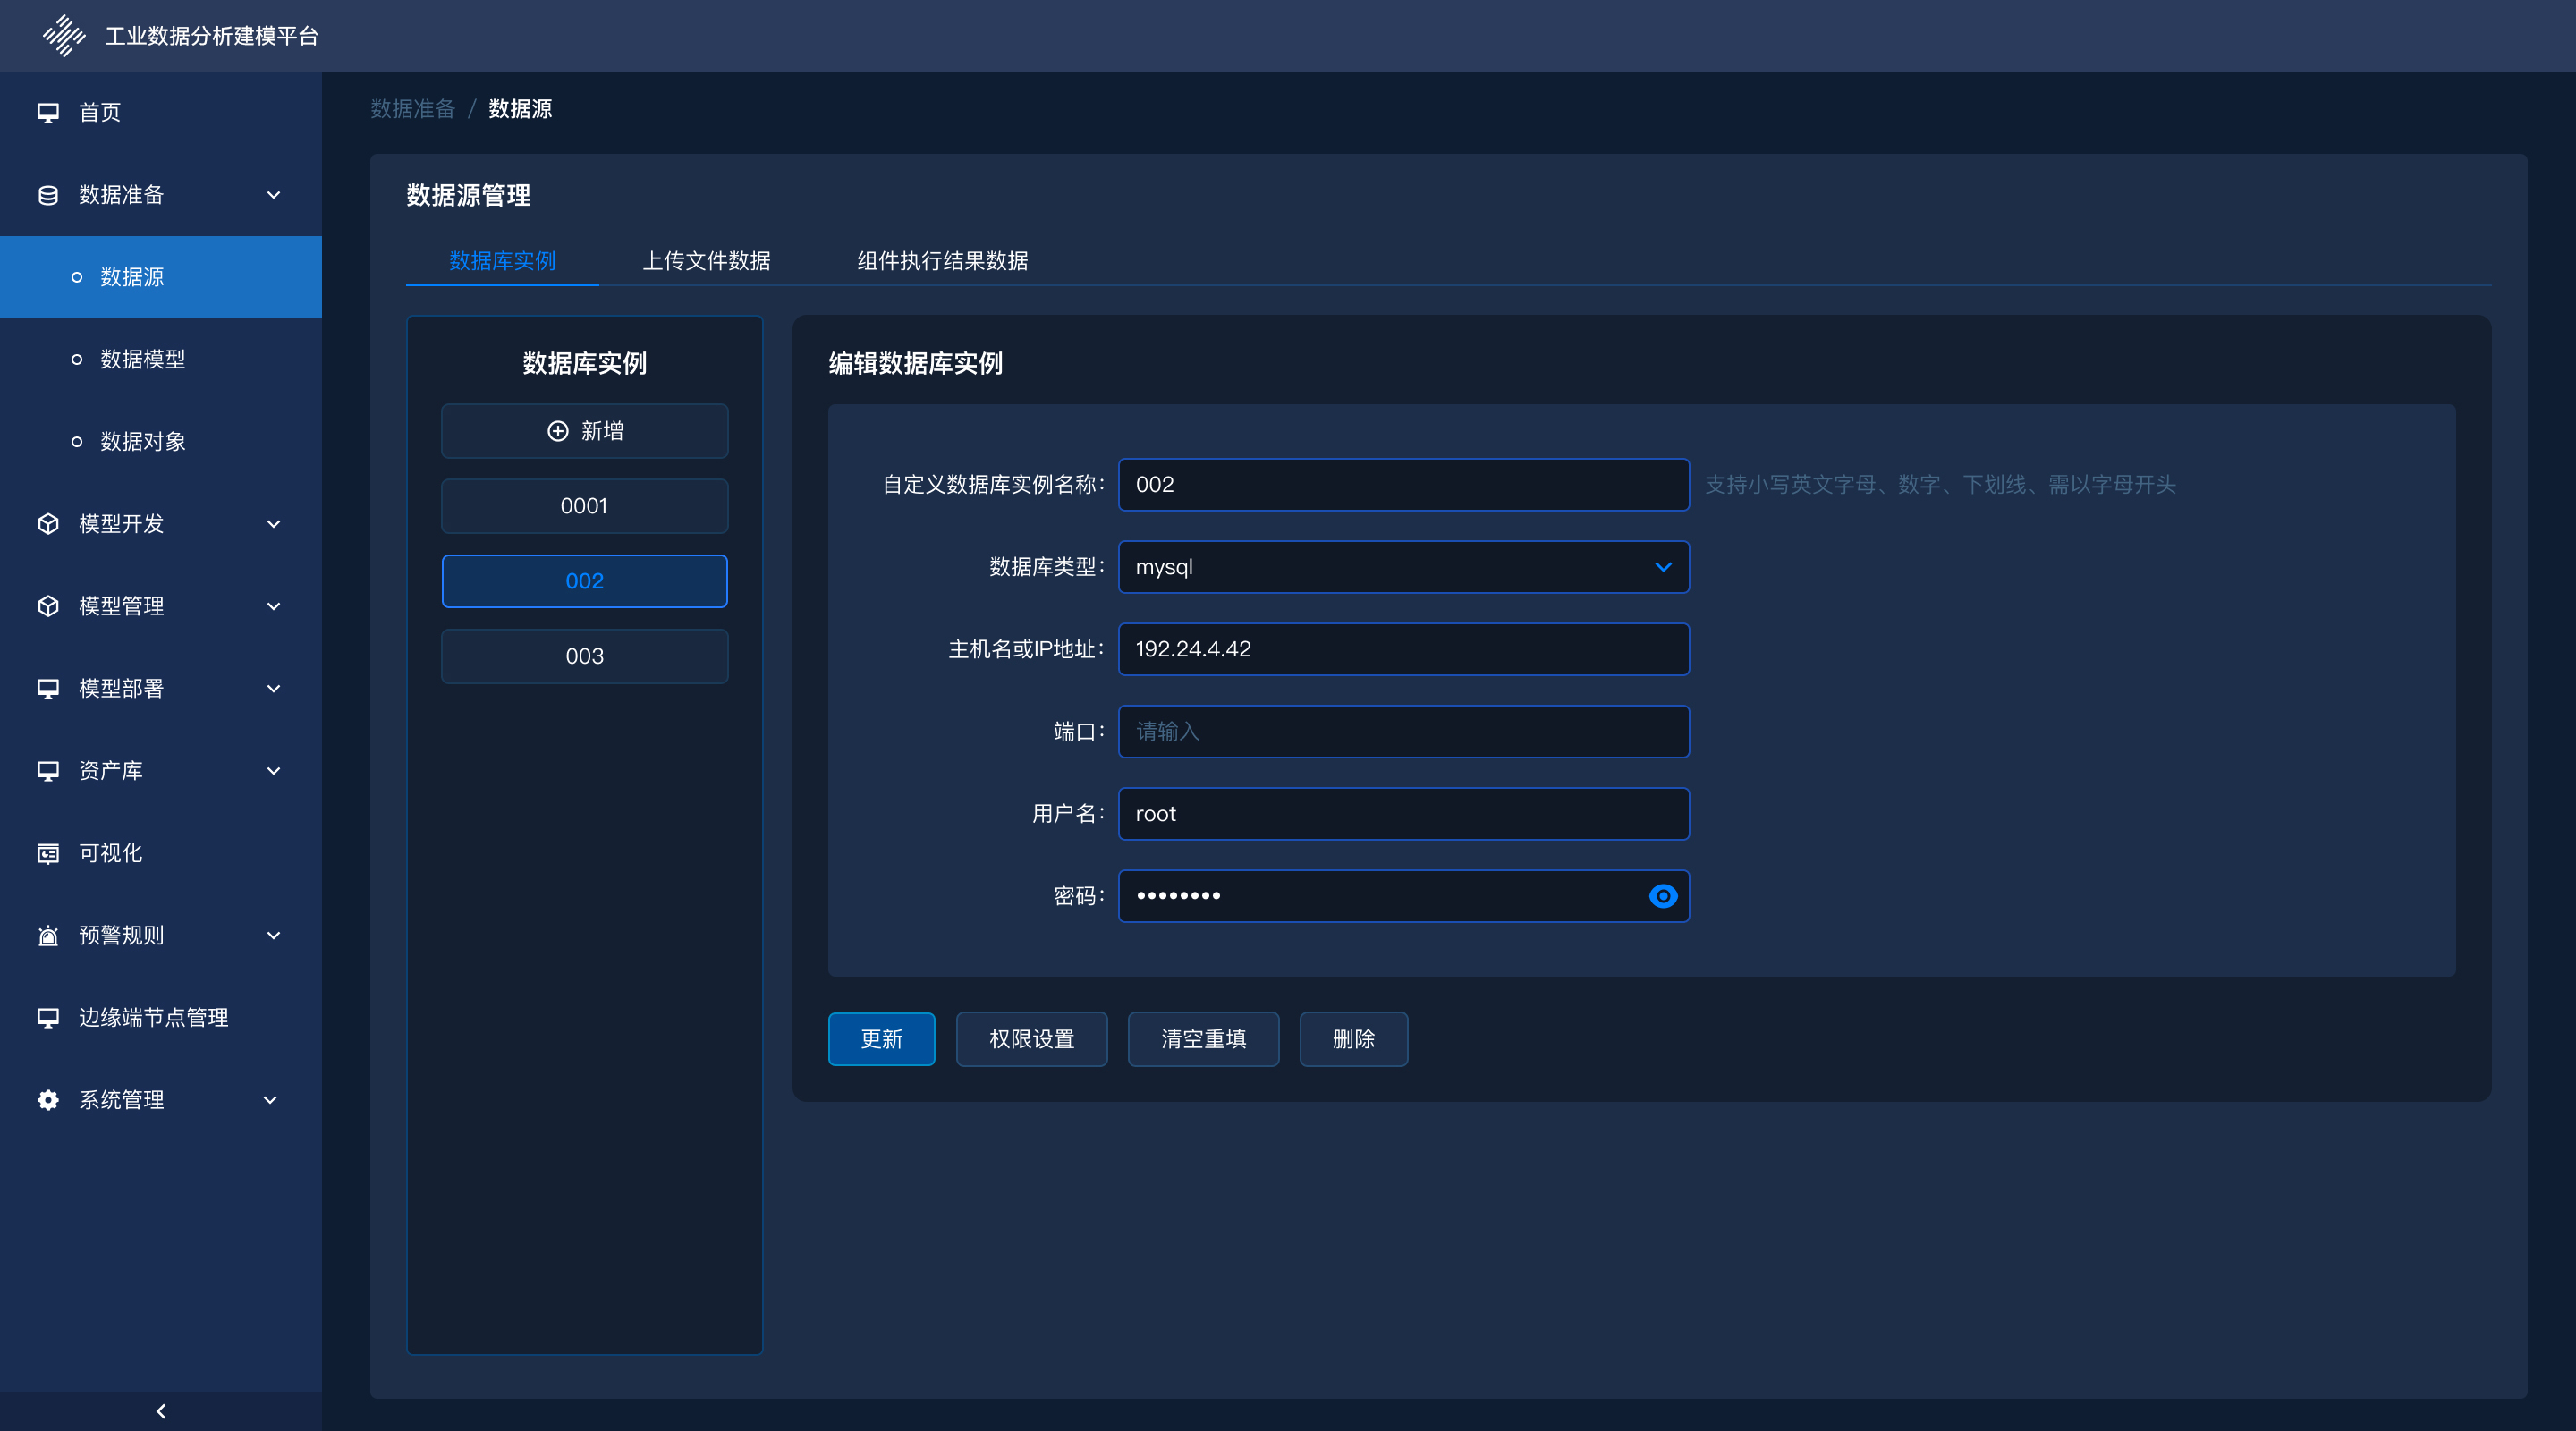Switch to the 上传文件数据 tab
The width and height of the screenshot is (2576, 1431).
pos(706,261)
